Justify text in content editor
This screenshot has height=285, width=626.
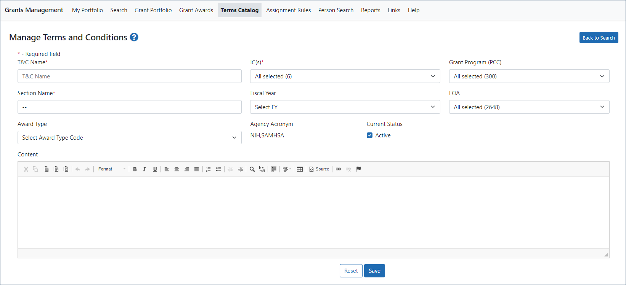196,169
